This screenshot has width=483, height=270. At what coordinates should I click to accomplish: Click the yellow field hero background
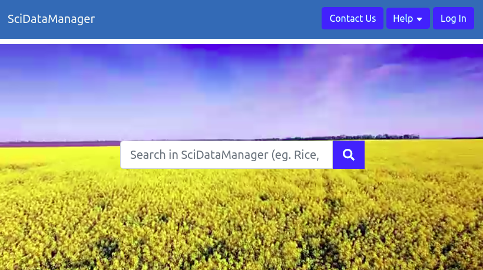(x=240, y=221)
